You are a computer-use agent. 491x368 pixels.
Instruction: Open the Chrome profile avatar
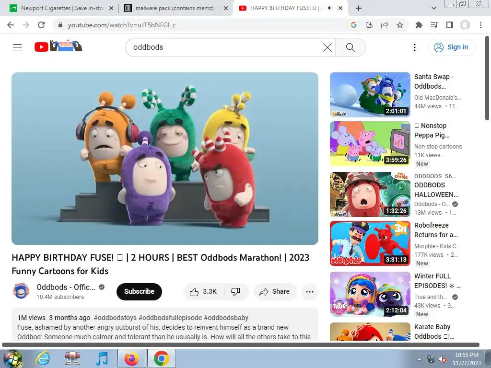pyautogui.click(x=465, y=25)
